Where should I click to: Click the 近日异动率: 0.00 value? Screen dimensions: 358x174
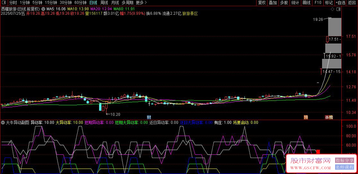pos(164,123)
